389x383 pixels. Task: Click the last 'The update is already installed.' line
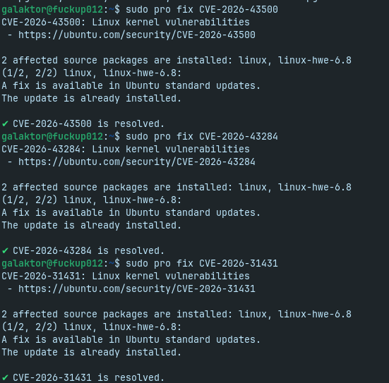(x=92, y=352)
